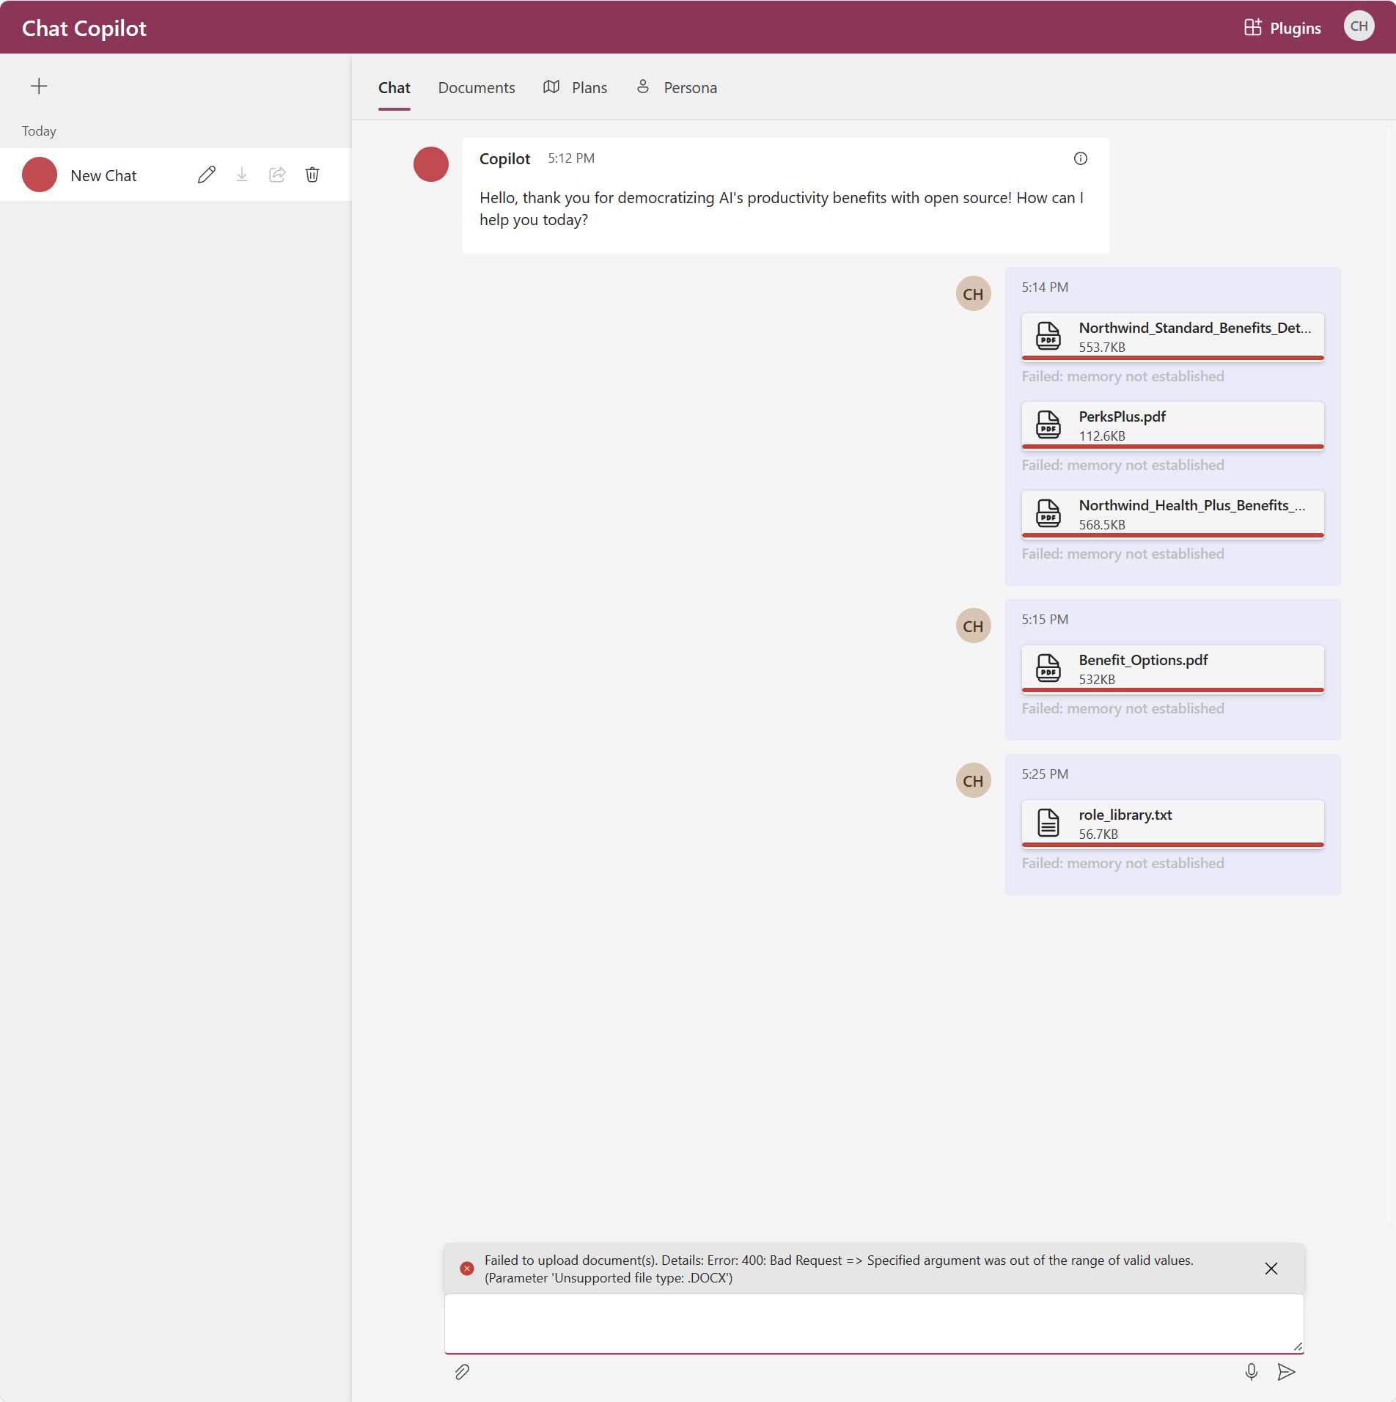Switch to the Persona tab
This screenshot has height=1402, width=1396.
(x=676, y=87)
